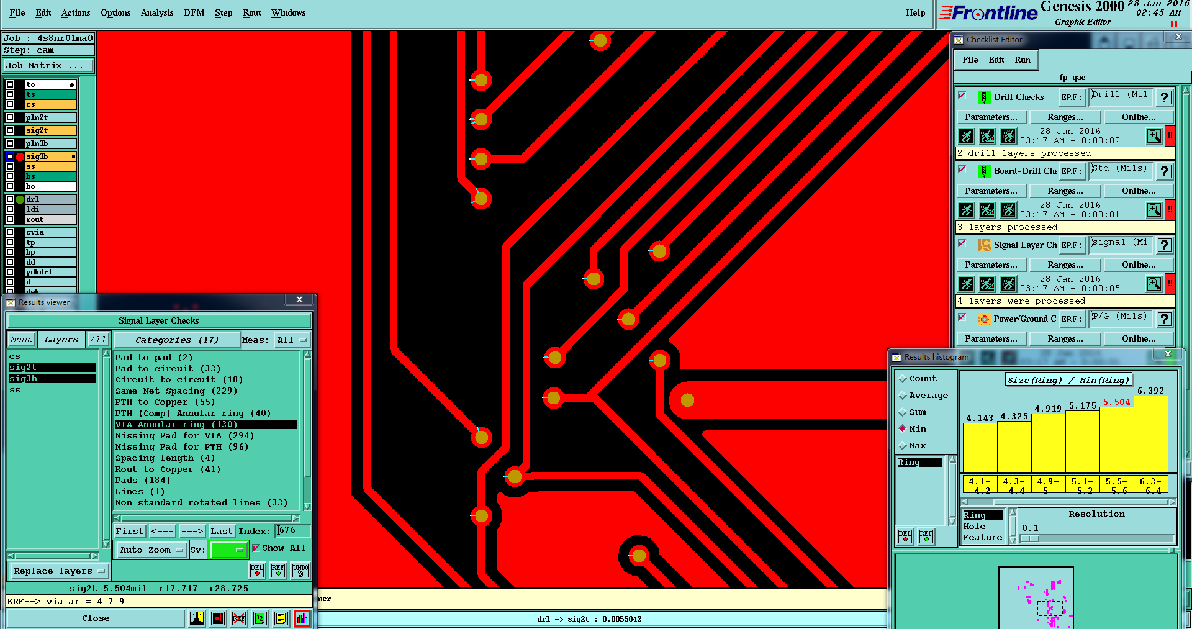Uncheck the Signal Layer Checks checkbox
1192x629 pixels.
tap(962, 243)
